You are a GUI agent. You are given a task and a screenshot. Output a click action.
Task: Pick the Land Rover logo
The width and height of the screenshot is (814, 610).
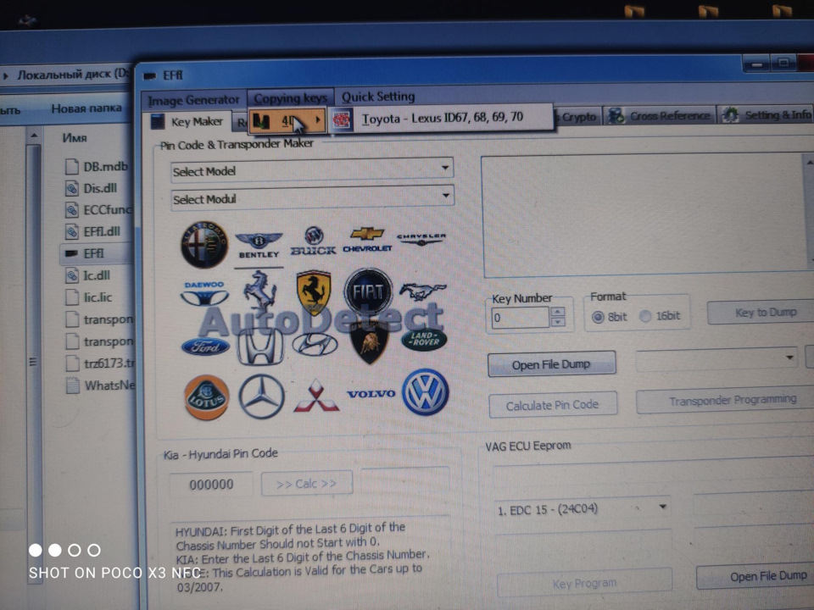(x=424, y=340)
